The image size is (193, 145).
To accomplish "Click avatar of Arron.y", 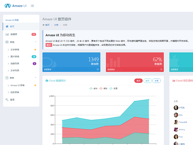I will tap(176, 130).
